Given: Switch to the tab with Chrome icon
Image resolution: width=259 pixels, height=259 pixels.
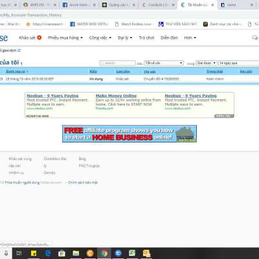Looking at the screenshot, I should [x=39, y=5].
